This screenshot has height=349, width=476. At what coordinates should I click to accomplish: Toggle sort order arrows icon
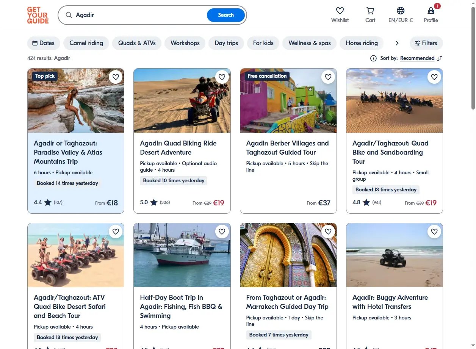[x=440, y=58]
